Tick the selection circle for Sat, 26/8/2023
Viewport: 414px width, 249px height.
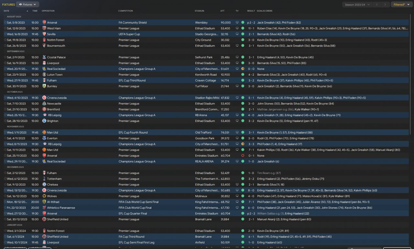point(5,46)
